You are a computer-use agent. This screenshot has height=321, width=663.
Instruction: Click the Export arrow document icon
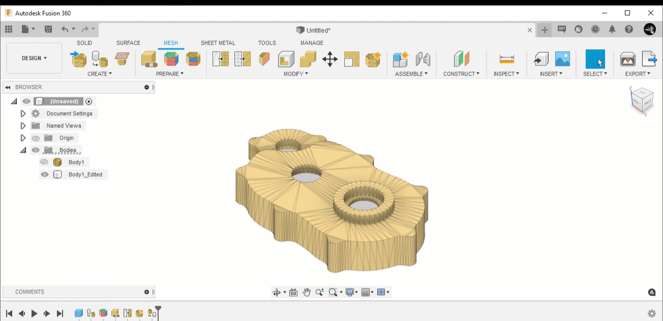click(x=649, y=59)
